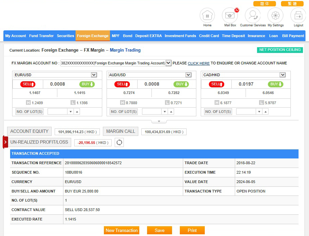Click the red SELL button for EUR/USD
The height and width of the screenshot is (236, 309).
(x=28, y=84)
